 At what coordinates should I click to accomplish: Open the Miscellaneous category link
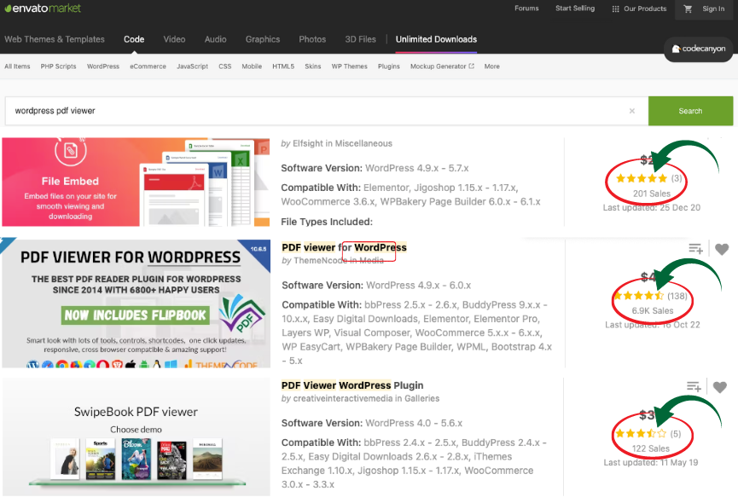(x=363, y=143)
